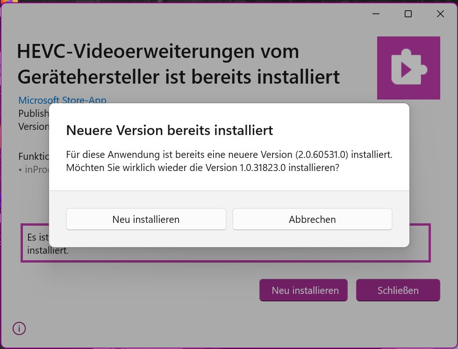Minimize the App Installer window
The height and width of the screenshot is (349, 458).
click(x=376, y=14)
